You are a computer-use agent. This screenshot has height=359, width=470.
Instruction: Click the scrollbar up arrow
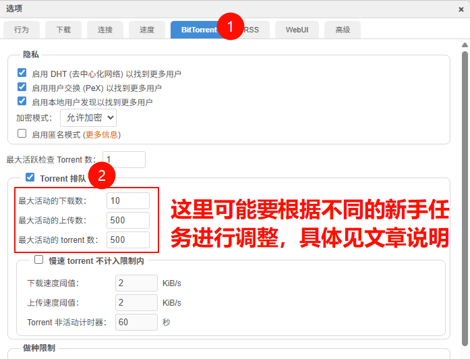tap(465, 45)
